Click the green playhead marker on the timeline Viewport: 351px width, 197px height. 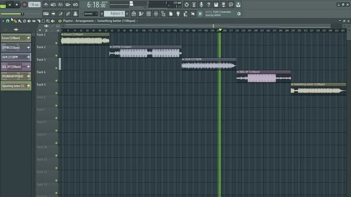pos(220,30)
